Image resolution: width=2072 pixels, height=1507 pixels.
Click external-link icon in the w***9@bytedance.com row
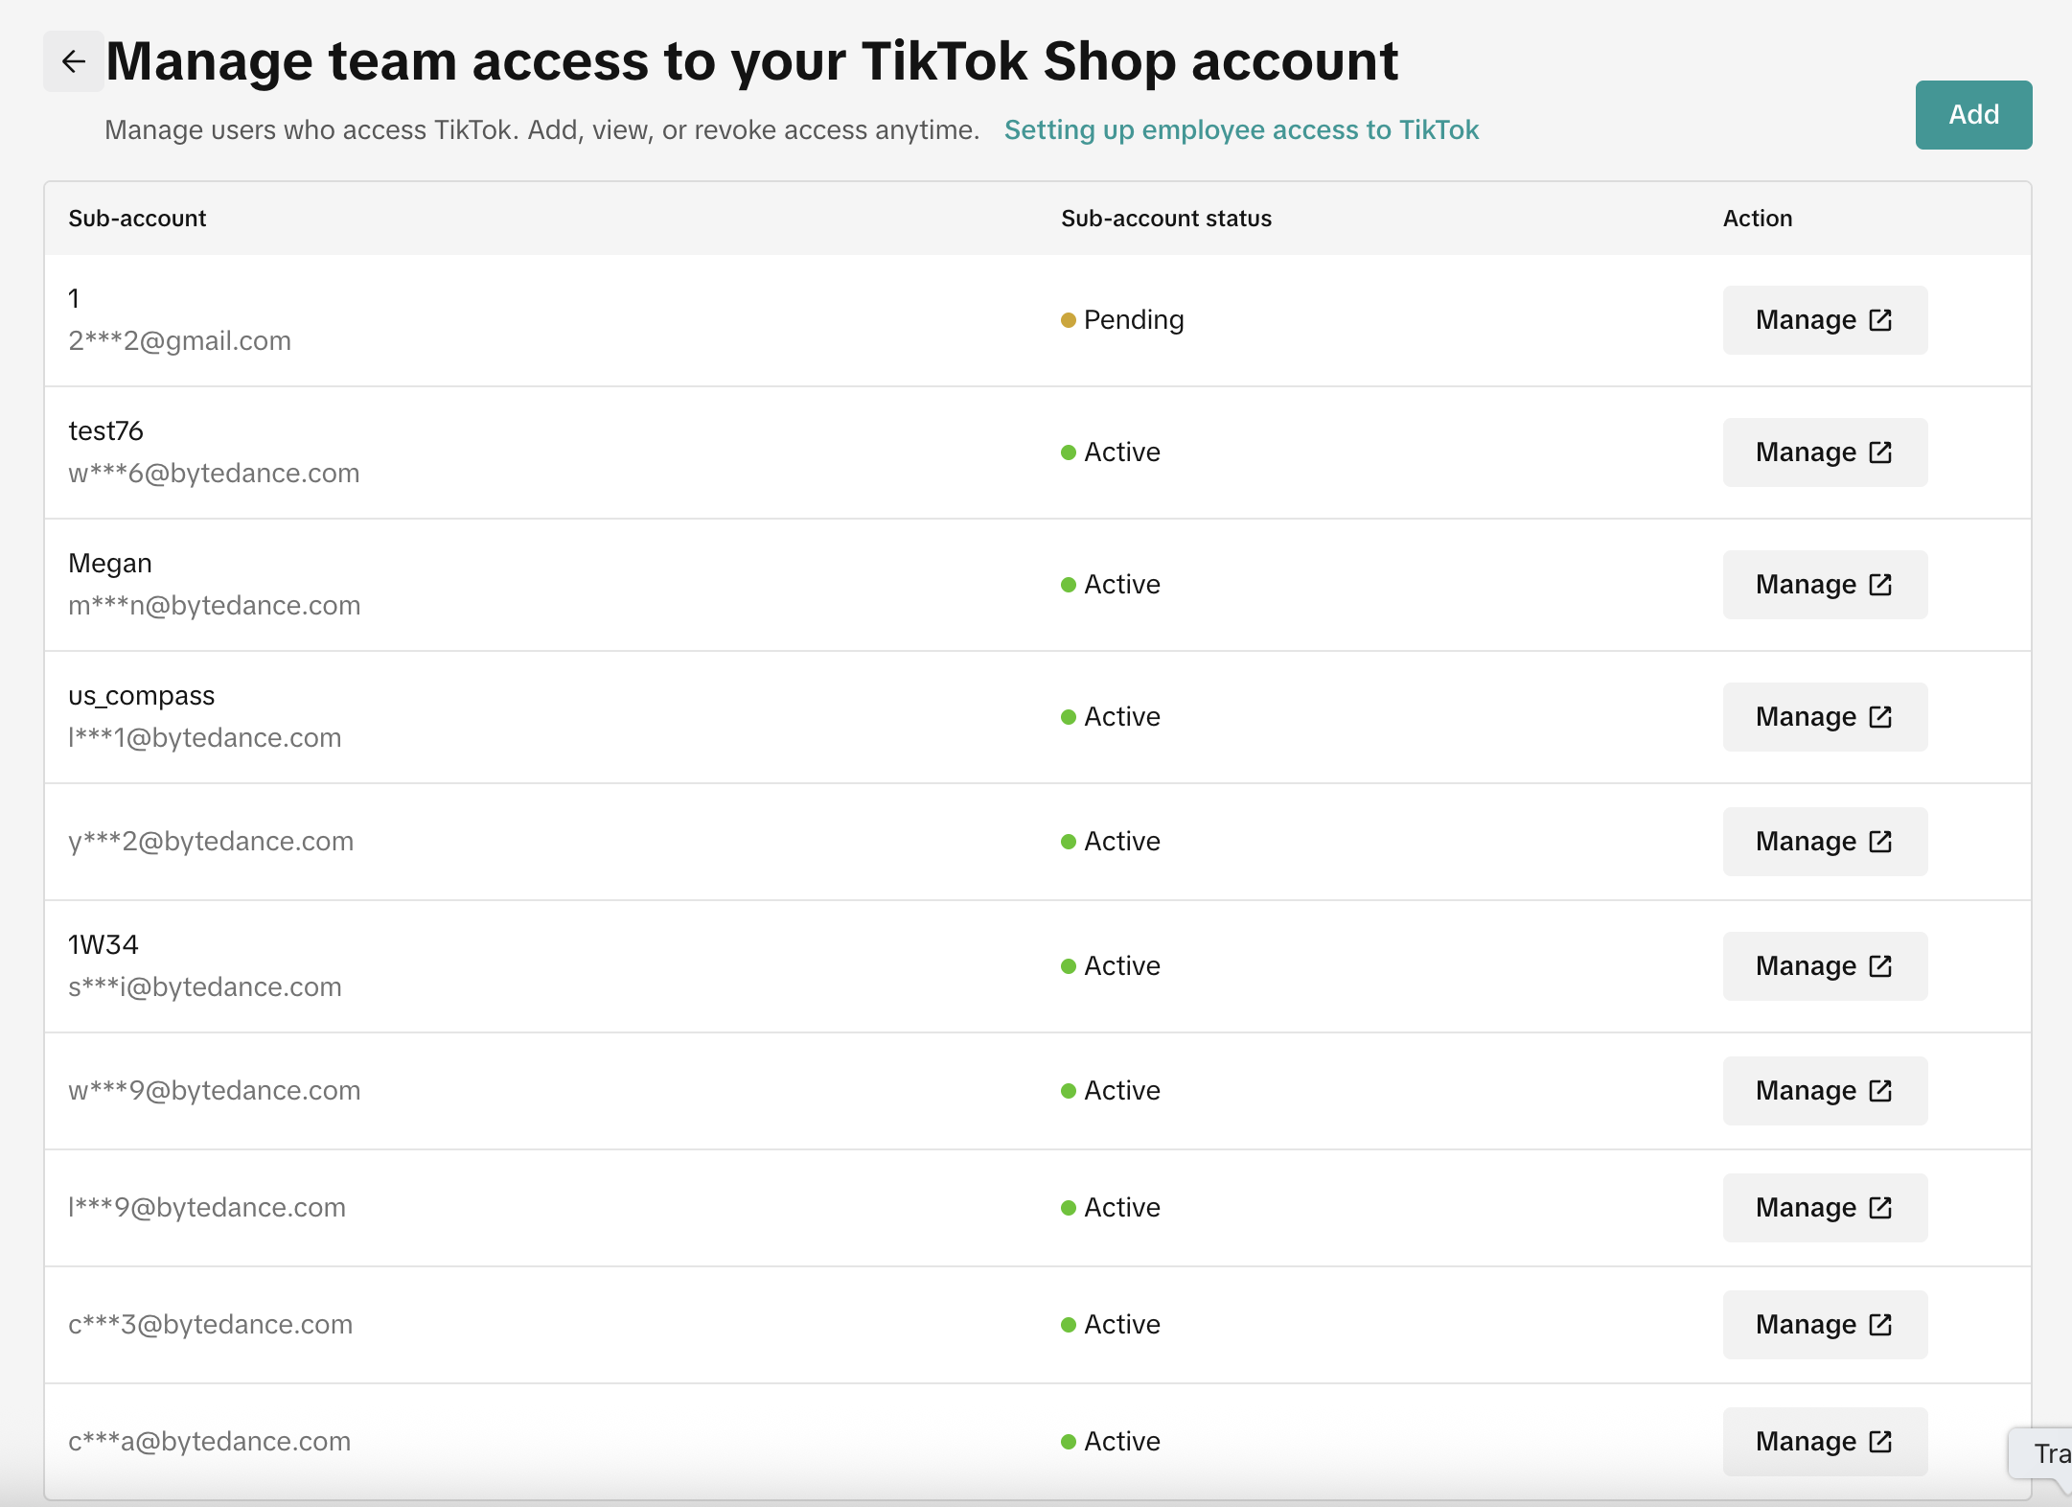[x=1880, y=1091]
